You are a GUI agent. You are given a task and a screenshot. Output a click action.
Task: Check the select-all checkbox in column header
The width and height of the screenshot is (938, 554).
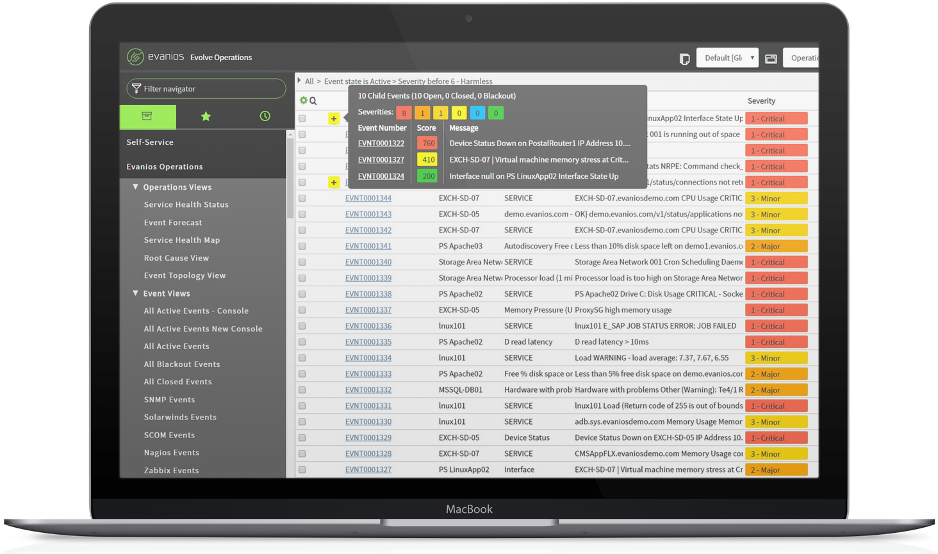pyautogui.click(x=302, y=101)
